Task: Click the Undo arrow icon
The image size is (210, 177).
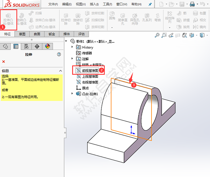Action: pyautogui.click(x=202, y=4)
